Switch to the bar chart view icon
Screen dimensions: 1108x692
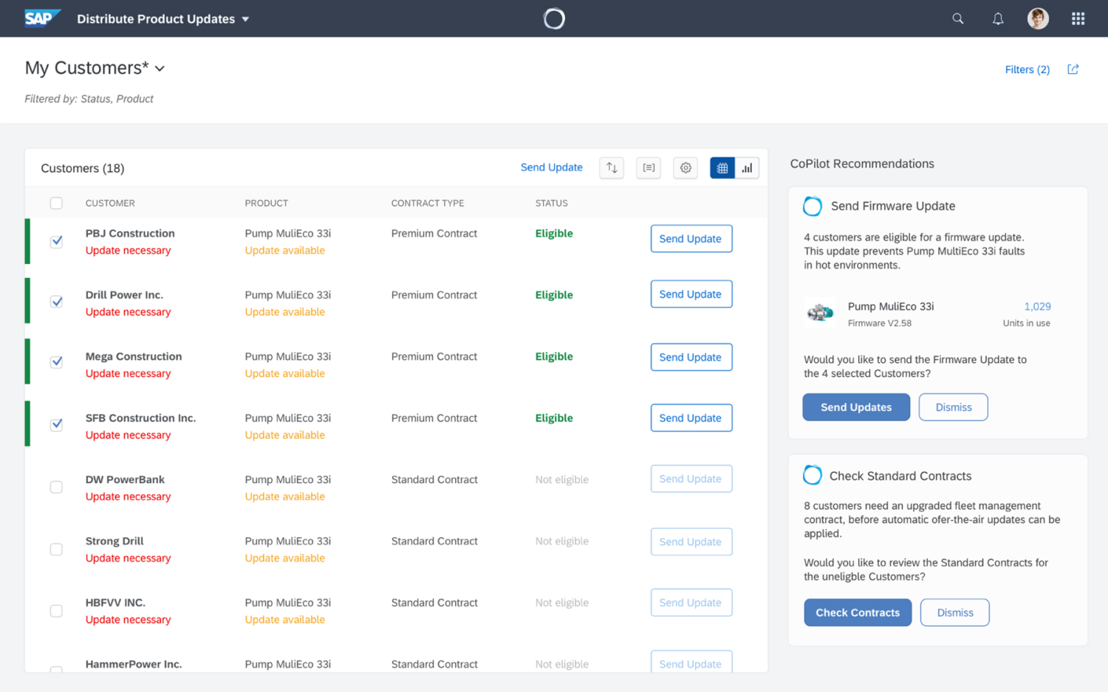coord(747,167)
